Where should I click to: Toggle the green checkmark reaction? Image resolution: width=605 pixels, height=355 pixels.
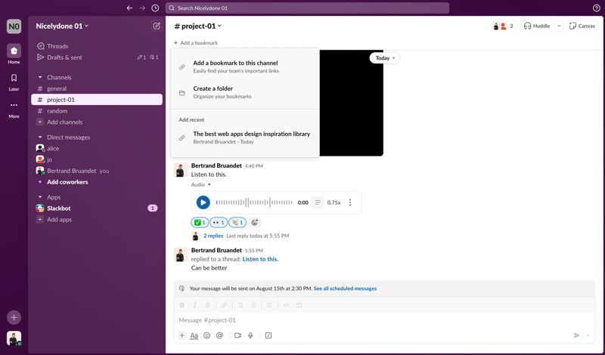point(200,222)
